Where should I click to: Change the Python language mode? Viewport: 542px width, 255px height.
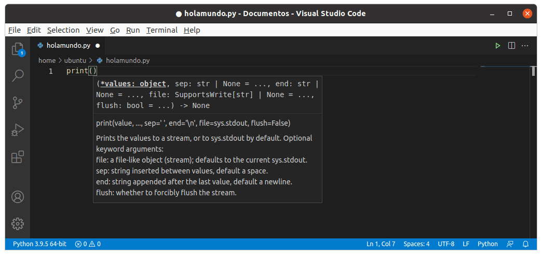tap(487, 244)
